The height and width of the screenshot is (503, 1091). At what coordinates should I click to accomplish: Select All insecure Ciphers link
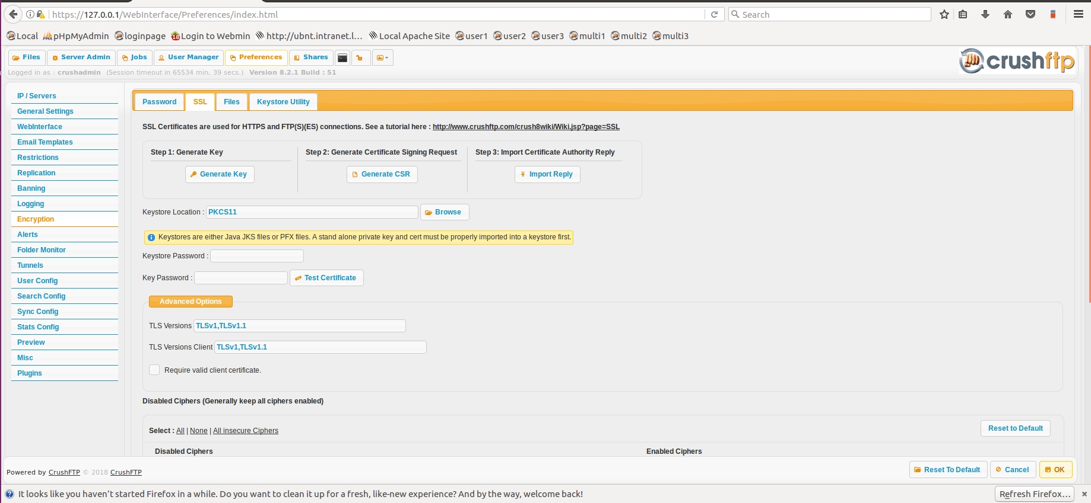[x=246, y=431]
